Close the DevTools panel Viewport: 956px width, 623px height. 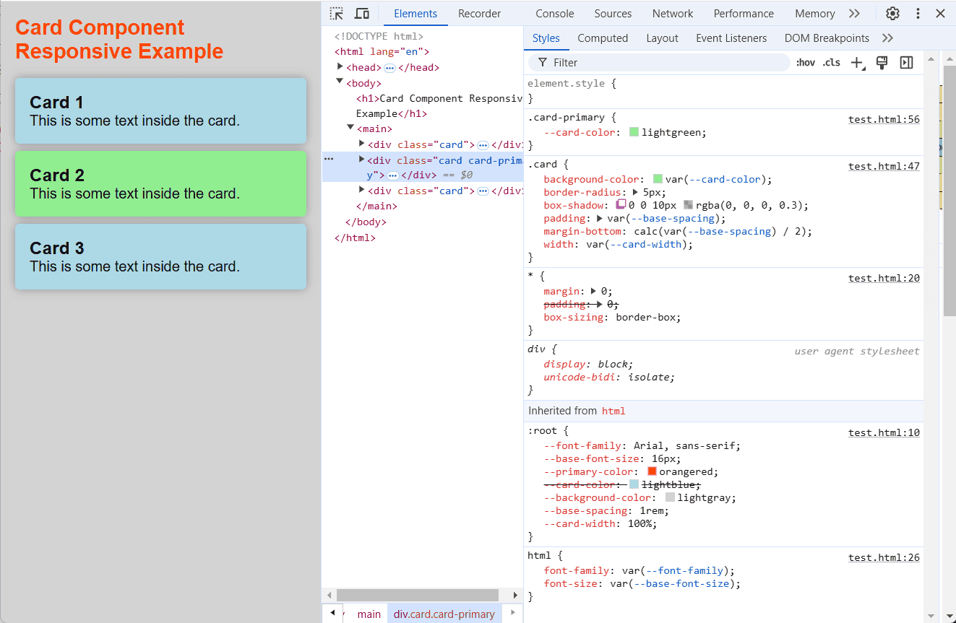coord(940,13)
